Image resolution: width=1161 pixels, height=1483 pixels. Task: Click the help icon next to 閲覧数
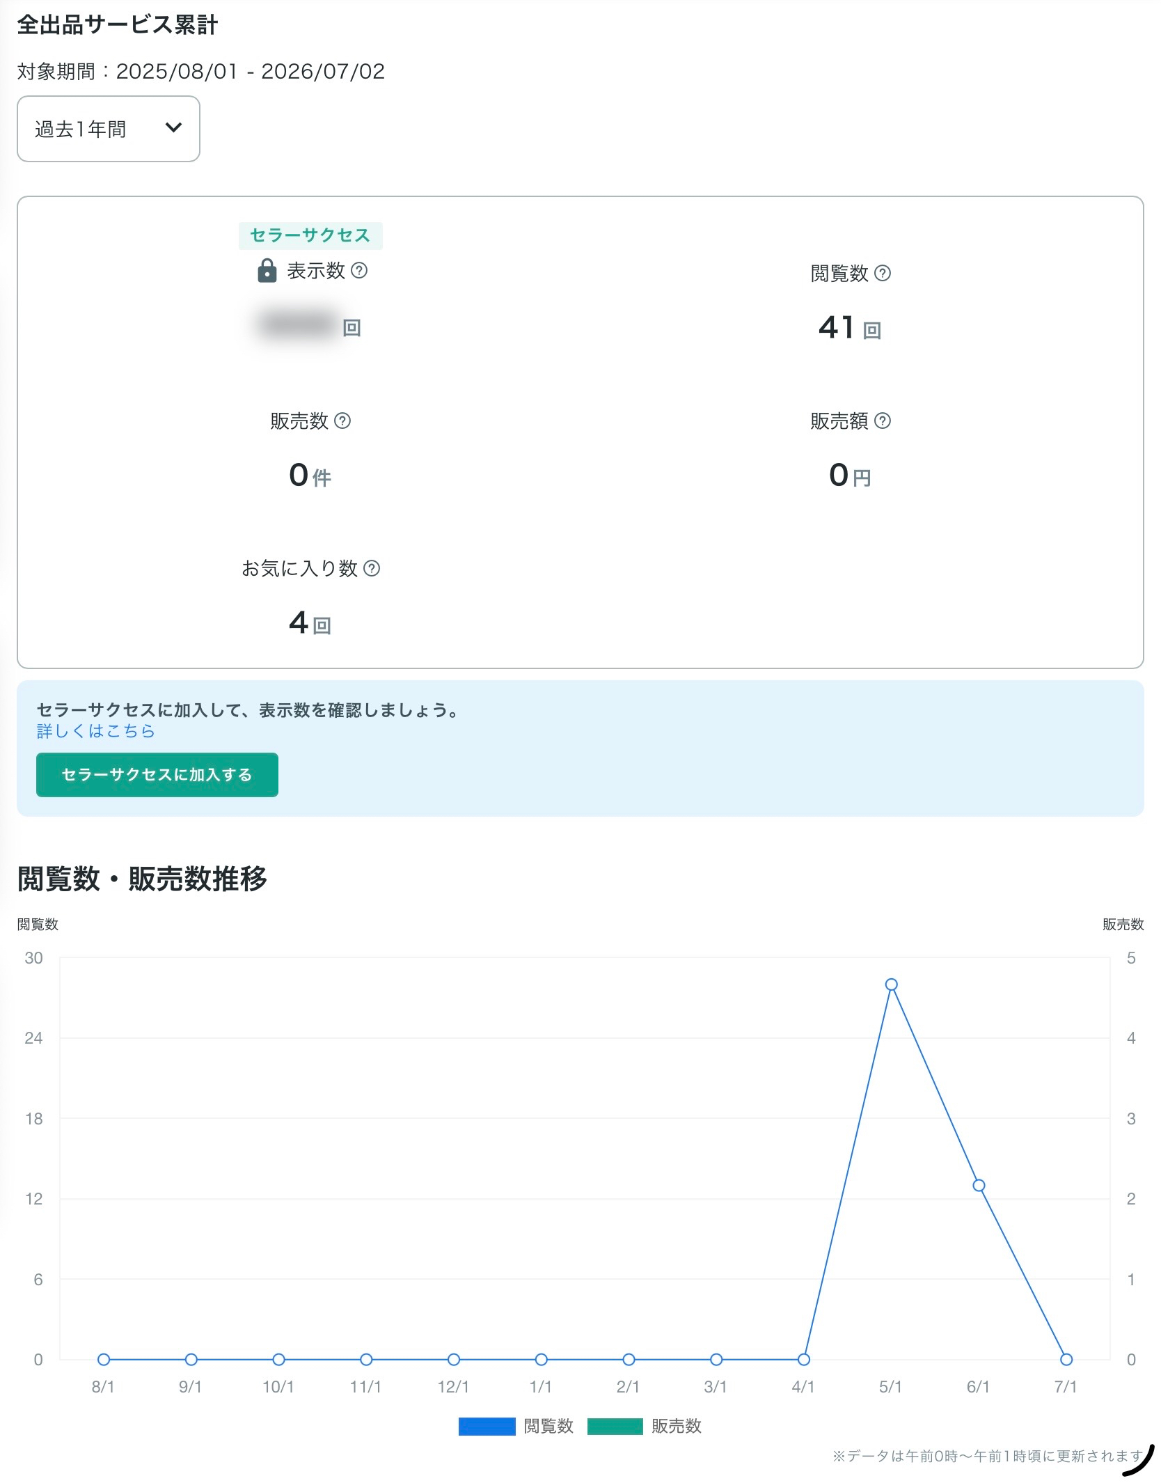tap(883, 273)
